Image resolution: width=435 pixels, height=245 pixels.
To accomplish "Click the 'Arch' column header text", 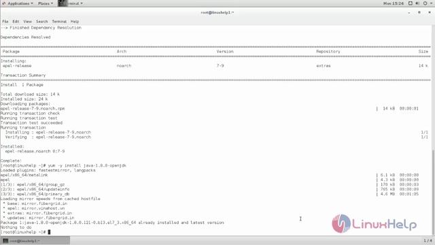I will (122, 52).
